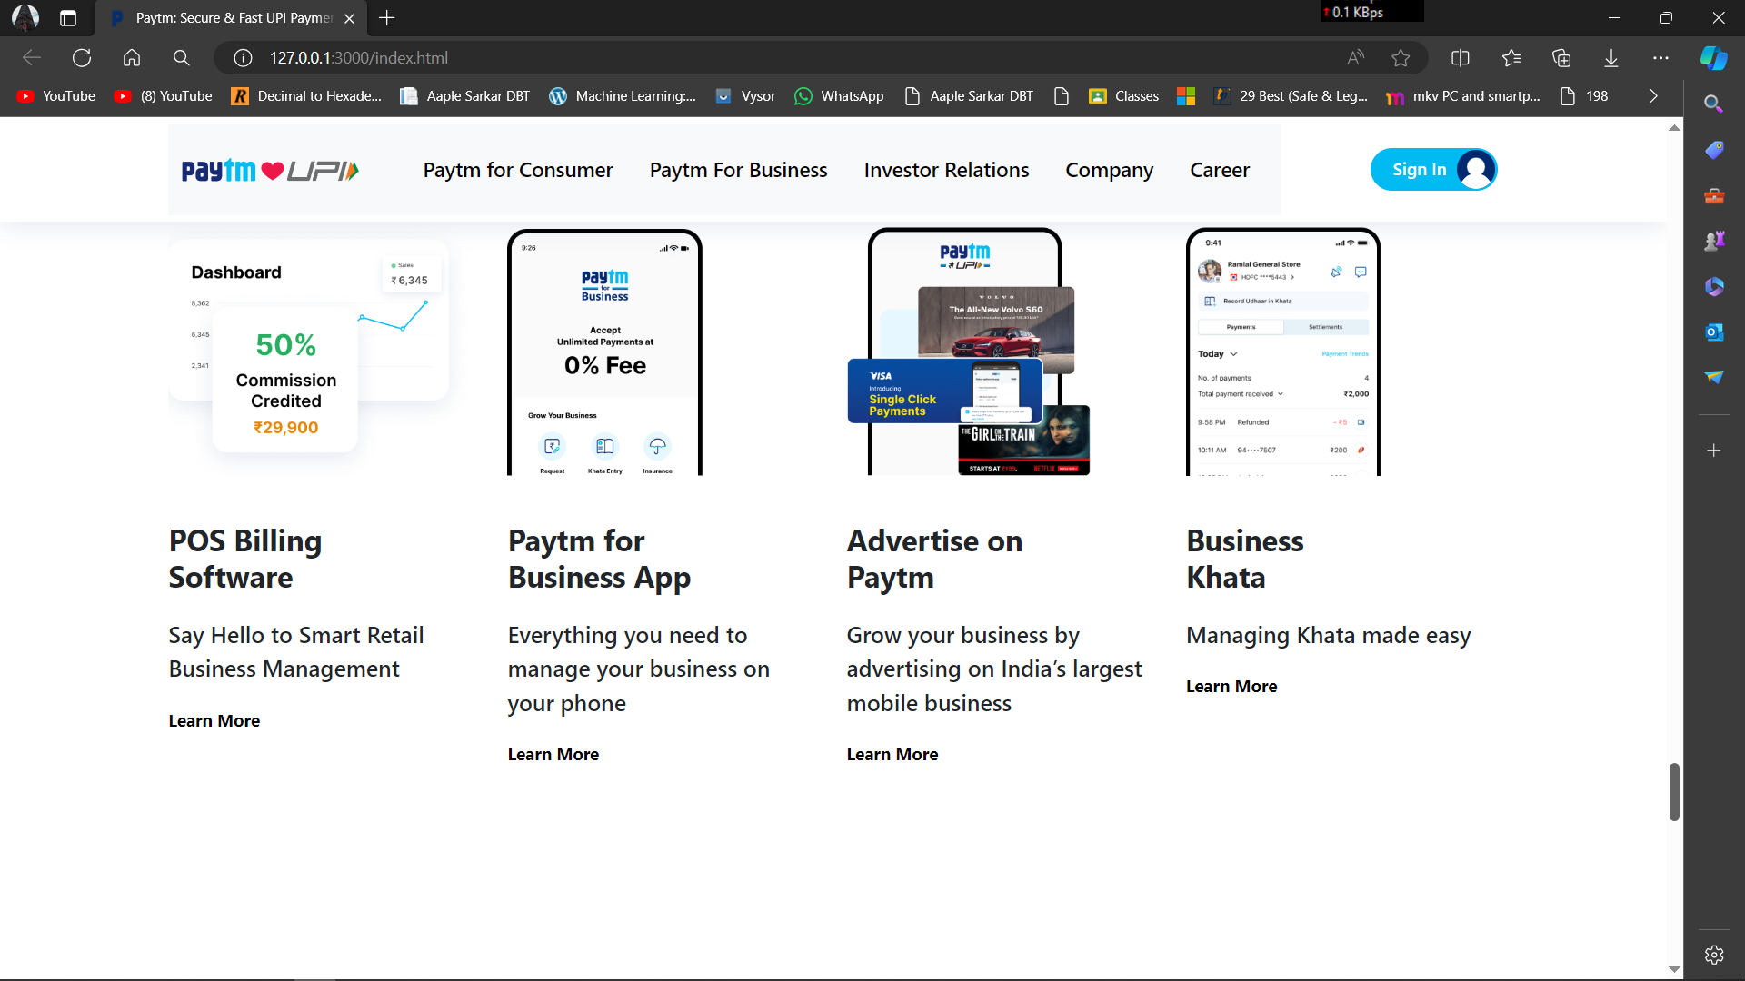Open Paytm for Consumer menu
Image resolution: width=1745 pixels, height=981 pixels.
pyautogui.click(x=518, y=170)
